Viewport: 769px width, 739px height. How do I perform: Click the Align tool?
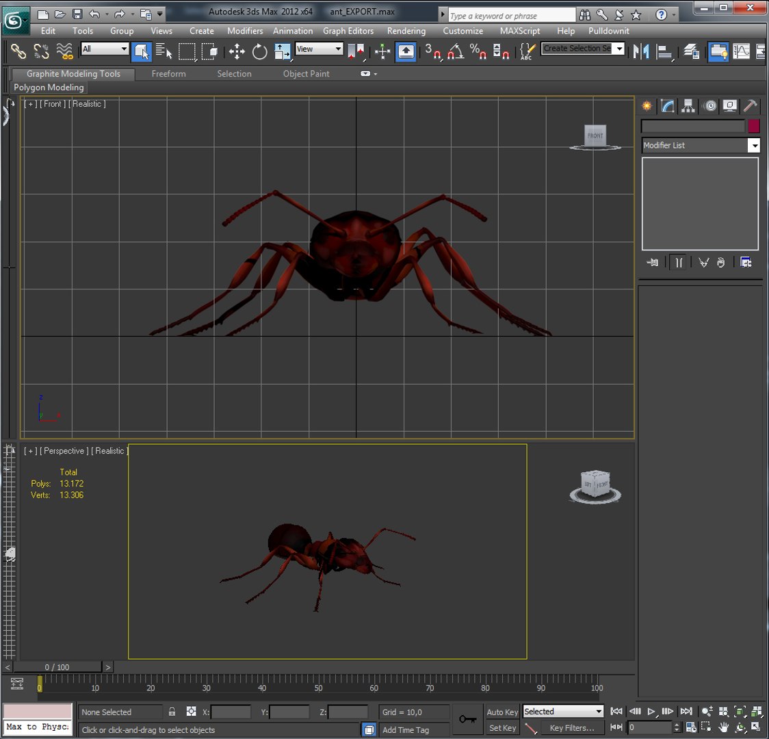click(x=664, y=51)
